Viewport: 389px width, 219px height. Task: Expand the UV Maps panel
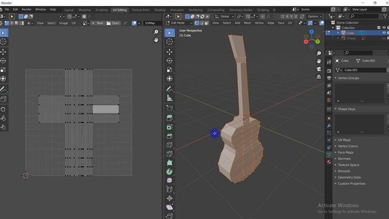[344, 140]
